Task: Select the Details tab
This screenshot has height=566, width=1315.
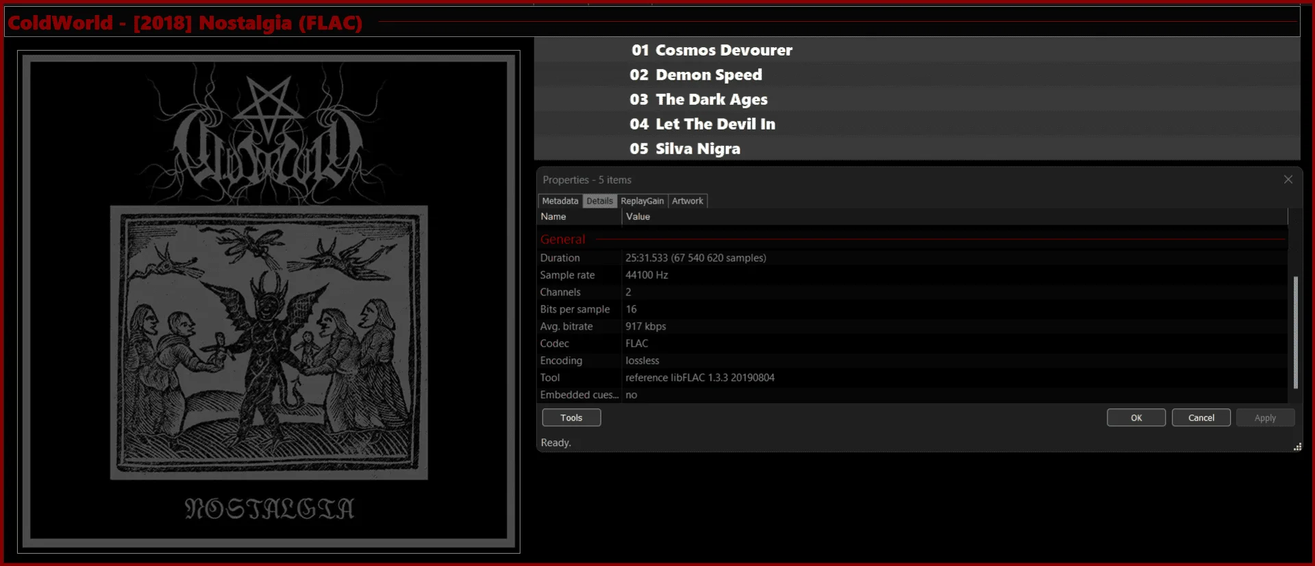Action: tap(599, 201)
